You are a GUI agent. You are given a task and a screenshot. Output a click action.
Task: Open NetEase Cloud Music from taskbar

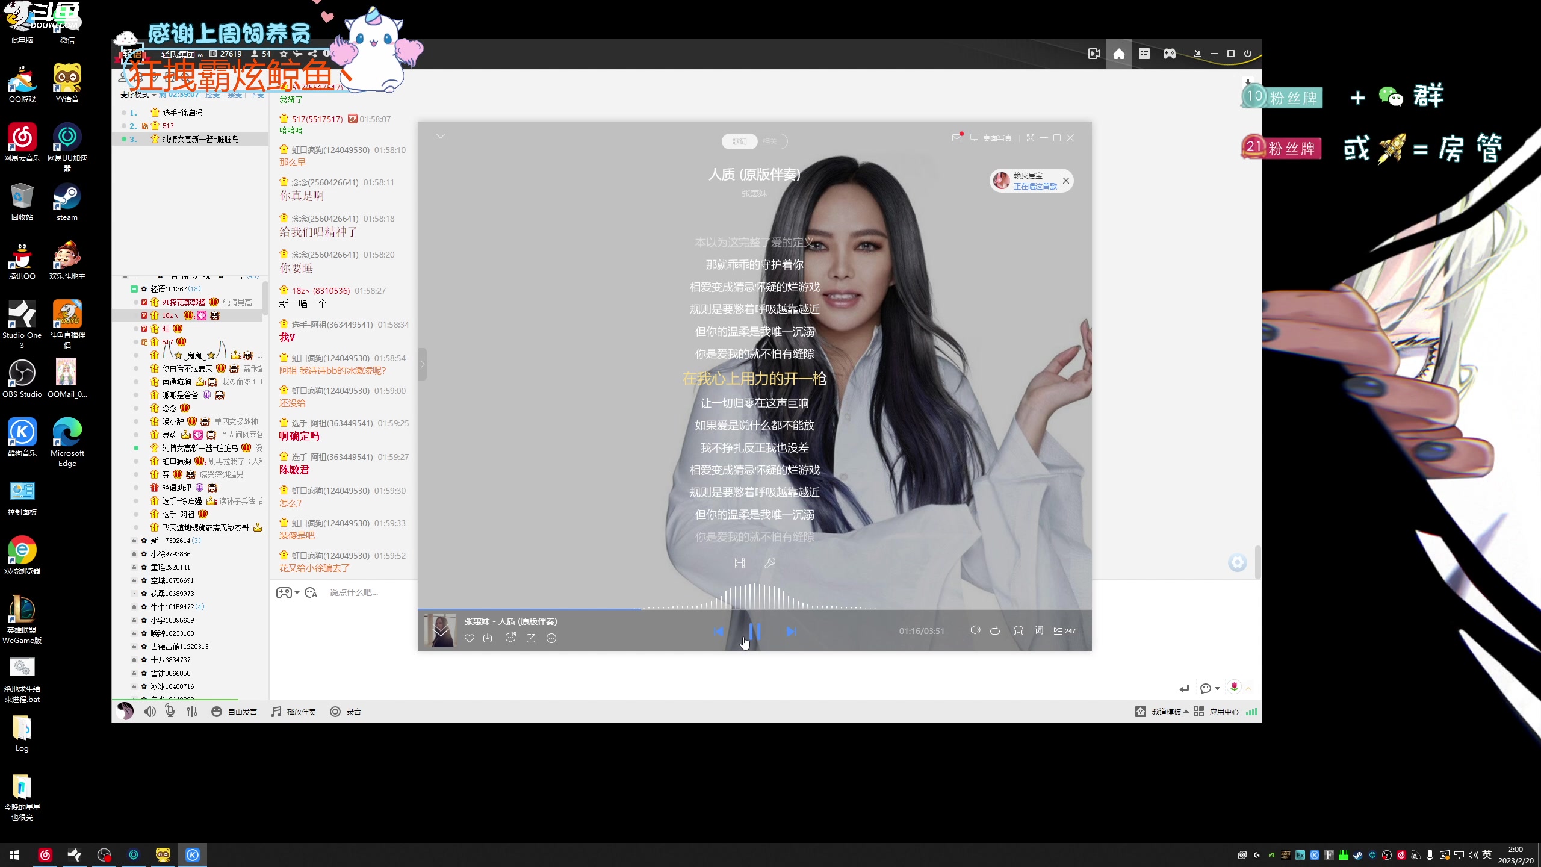click(x=45, y=855)
